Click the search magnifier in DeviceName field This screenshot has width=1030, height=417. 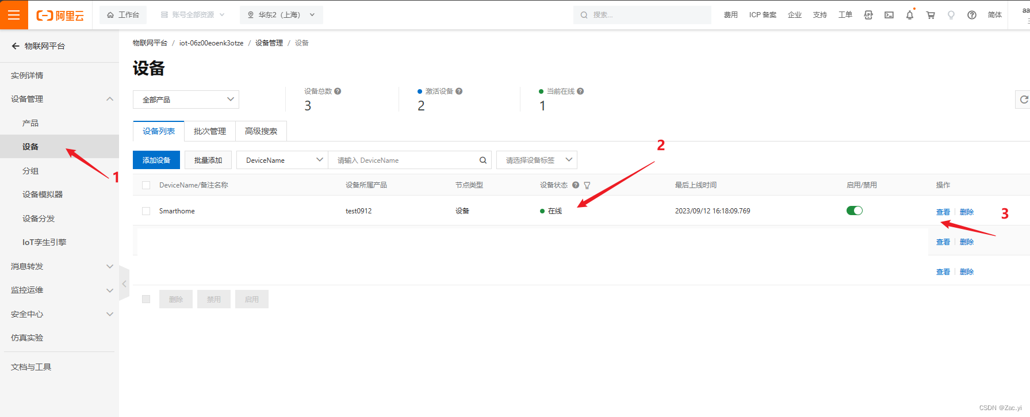pos(483,160)
